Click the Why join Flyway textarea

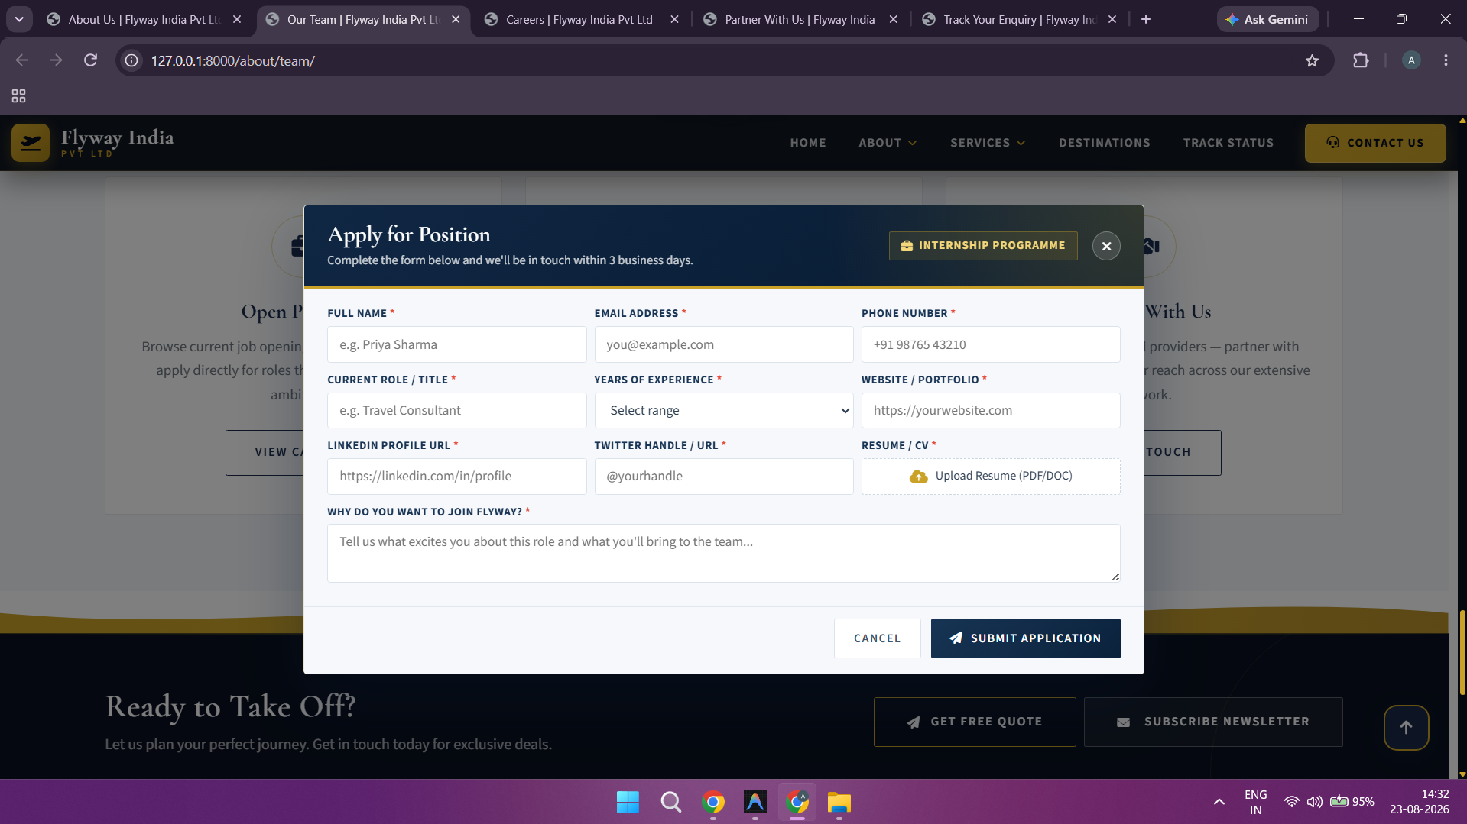point(723,553)
